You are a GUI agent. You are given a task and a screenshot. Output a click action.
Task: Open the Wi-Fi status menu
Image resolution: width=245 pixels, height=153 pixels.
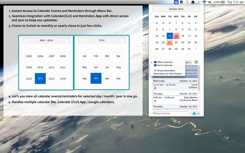(204, 2)
